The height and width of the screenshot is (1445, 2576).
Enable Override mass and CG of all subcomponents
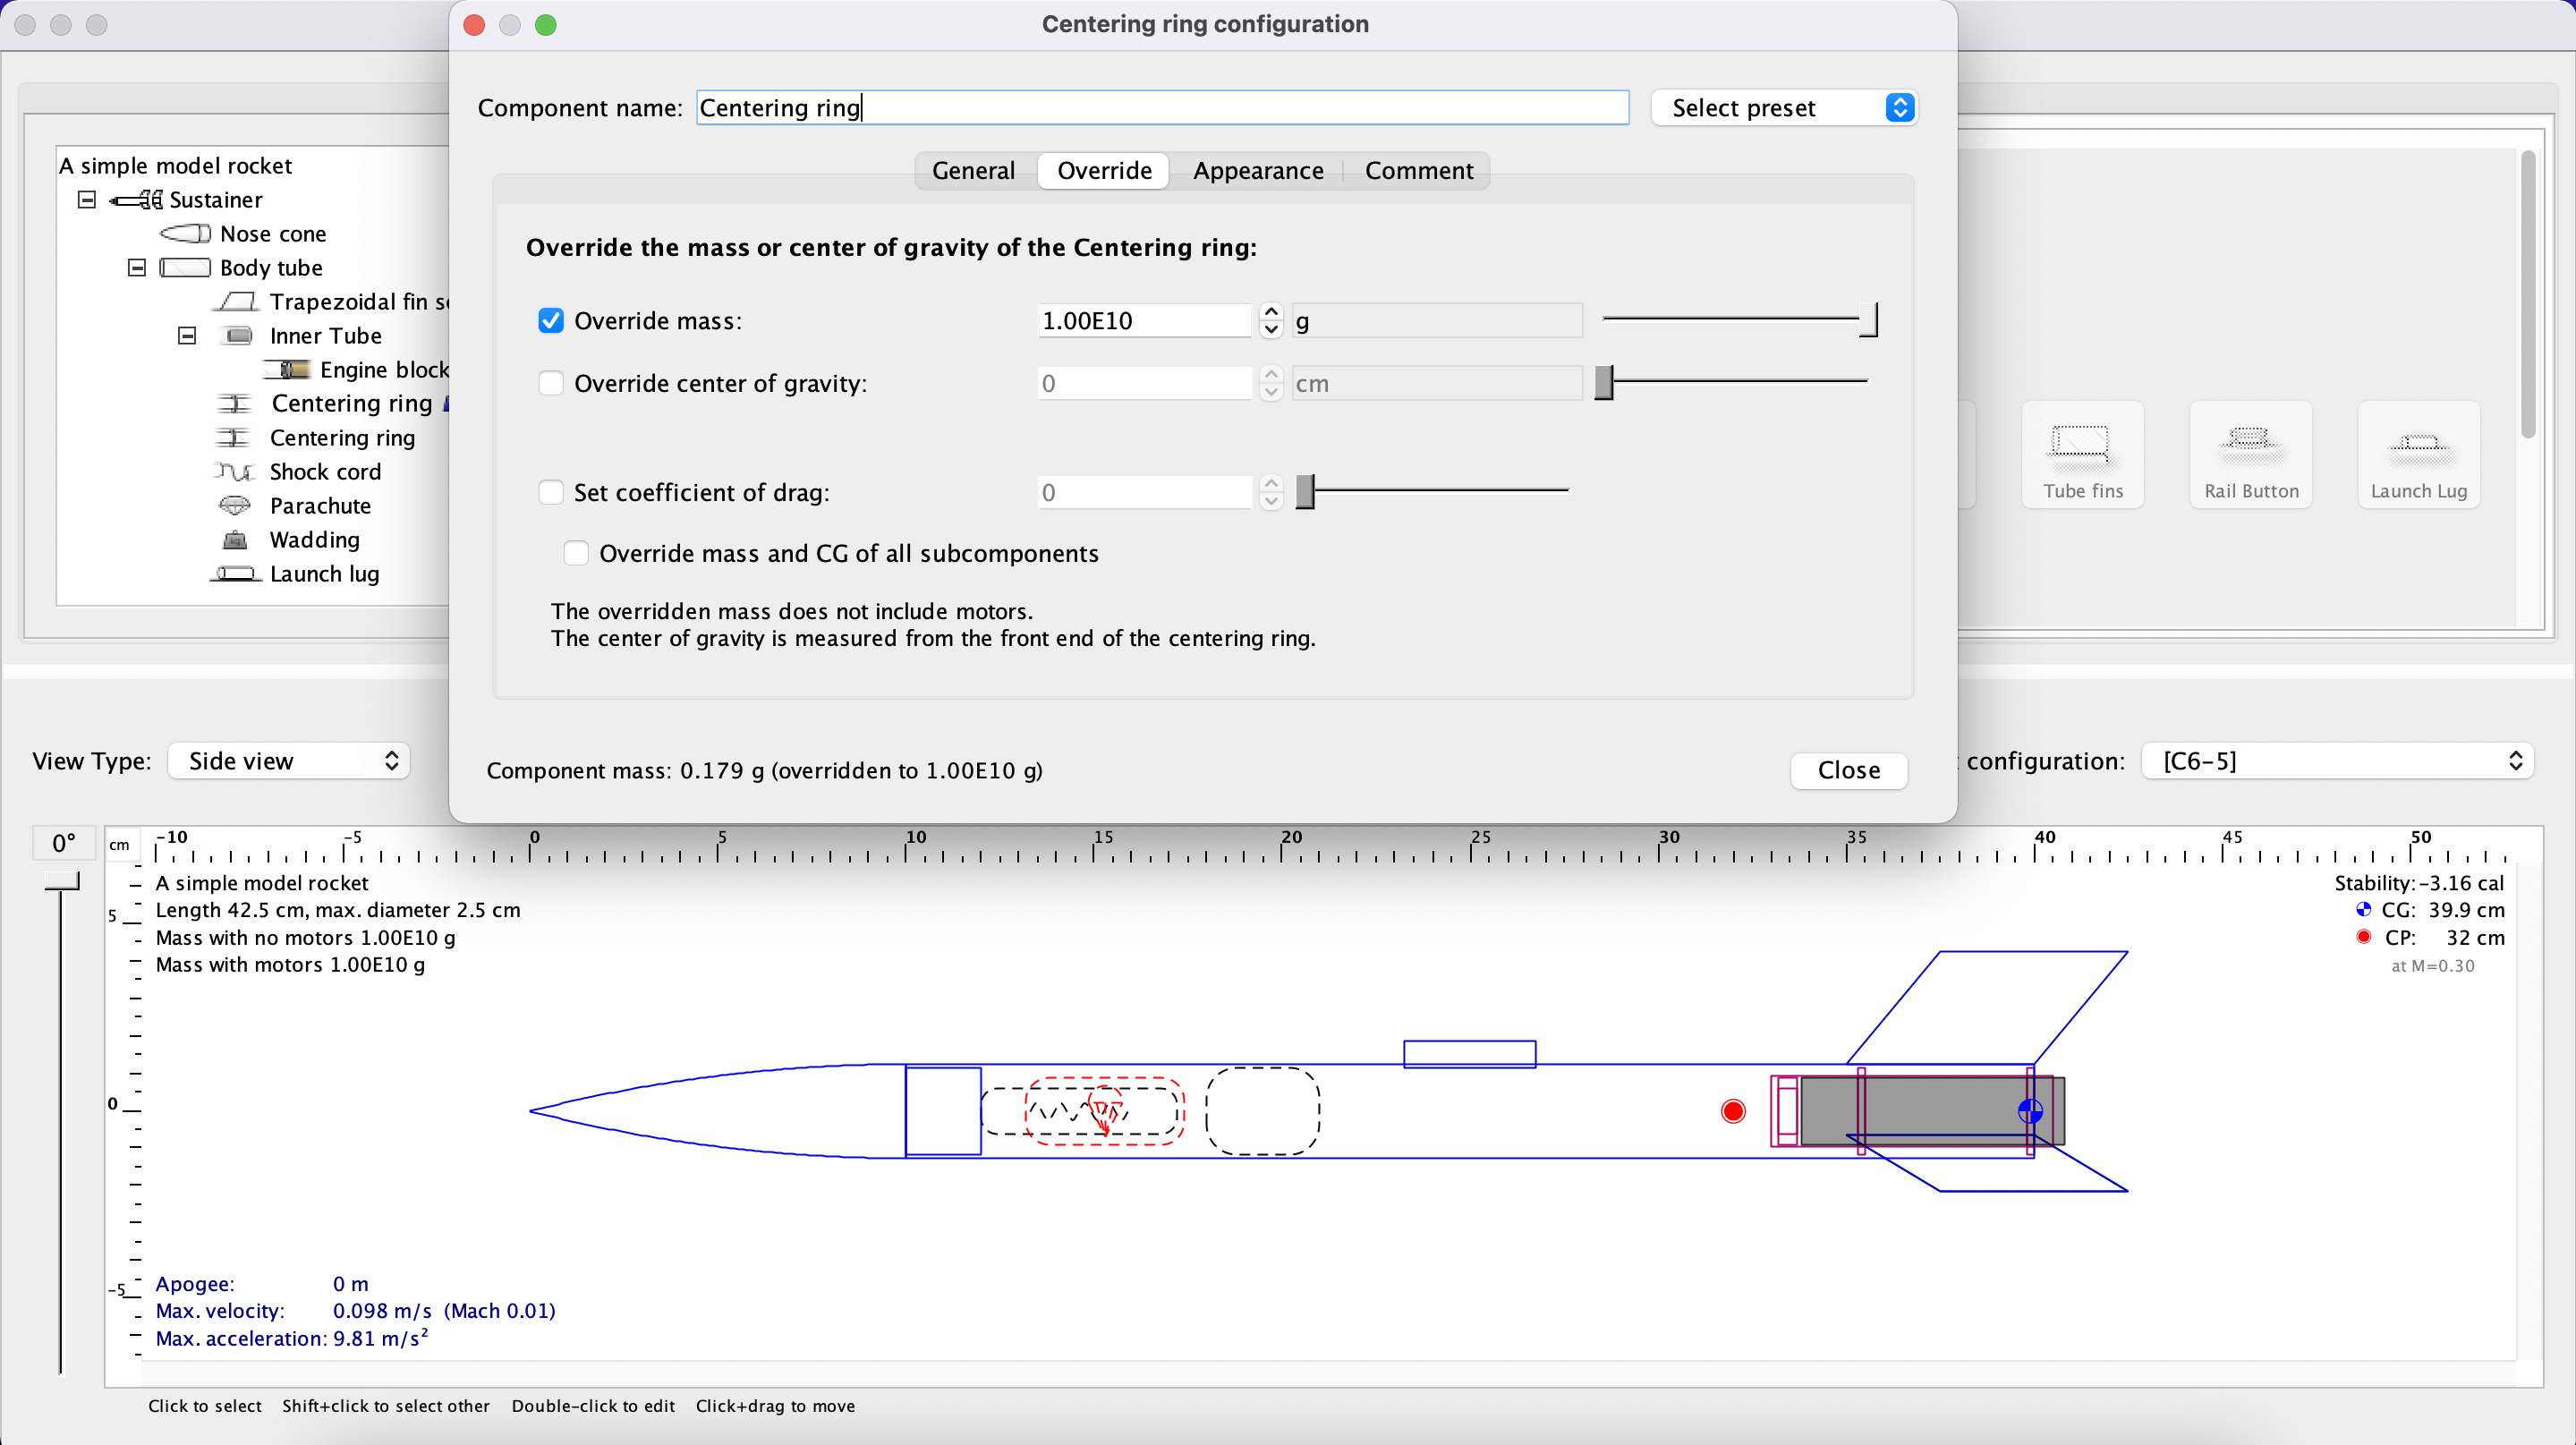576,552
